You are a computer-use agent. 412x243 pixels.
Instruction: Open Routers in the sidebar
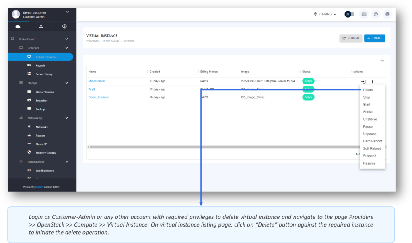(41, 136)
